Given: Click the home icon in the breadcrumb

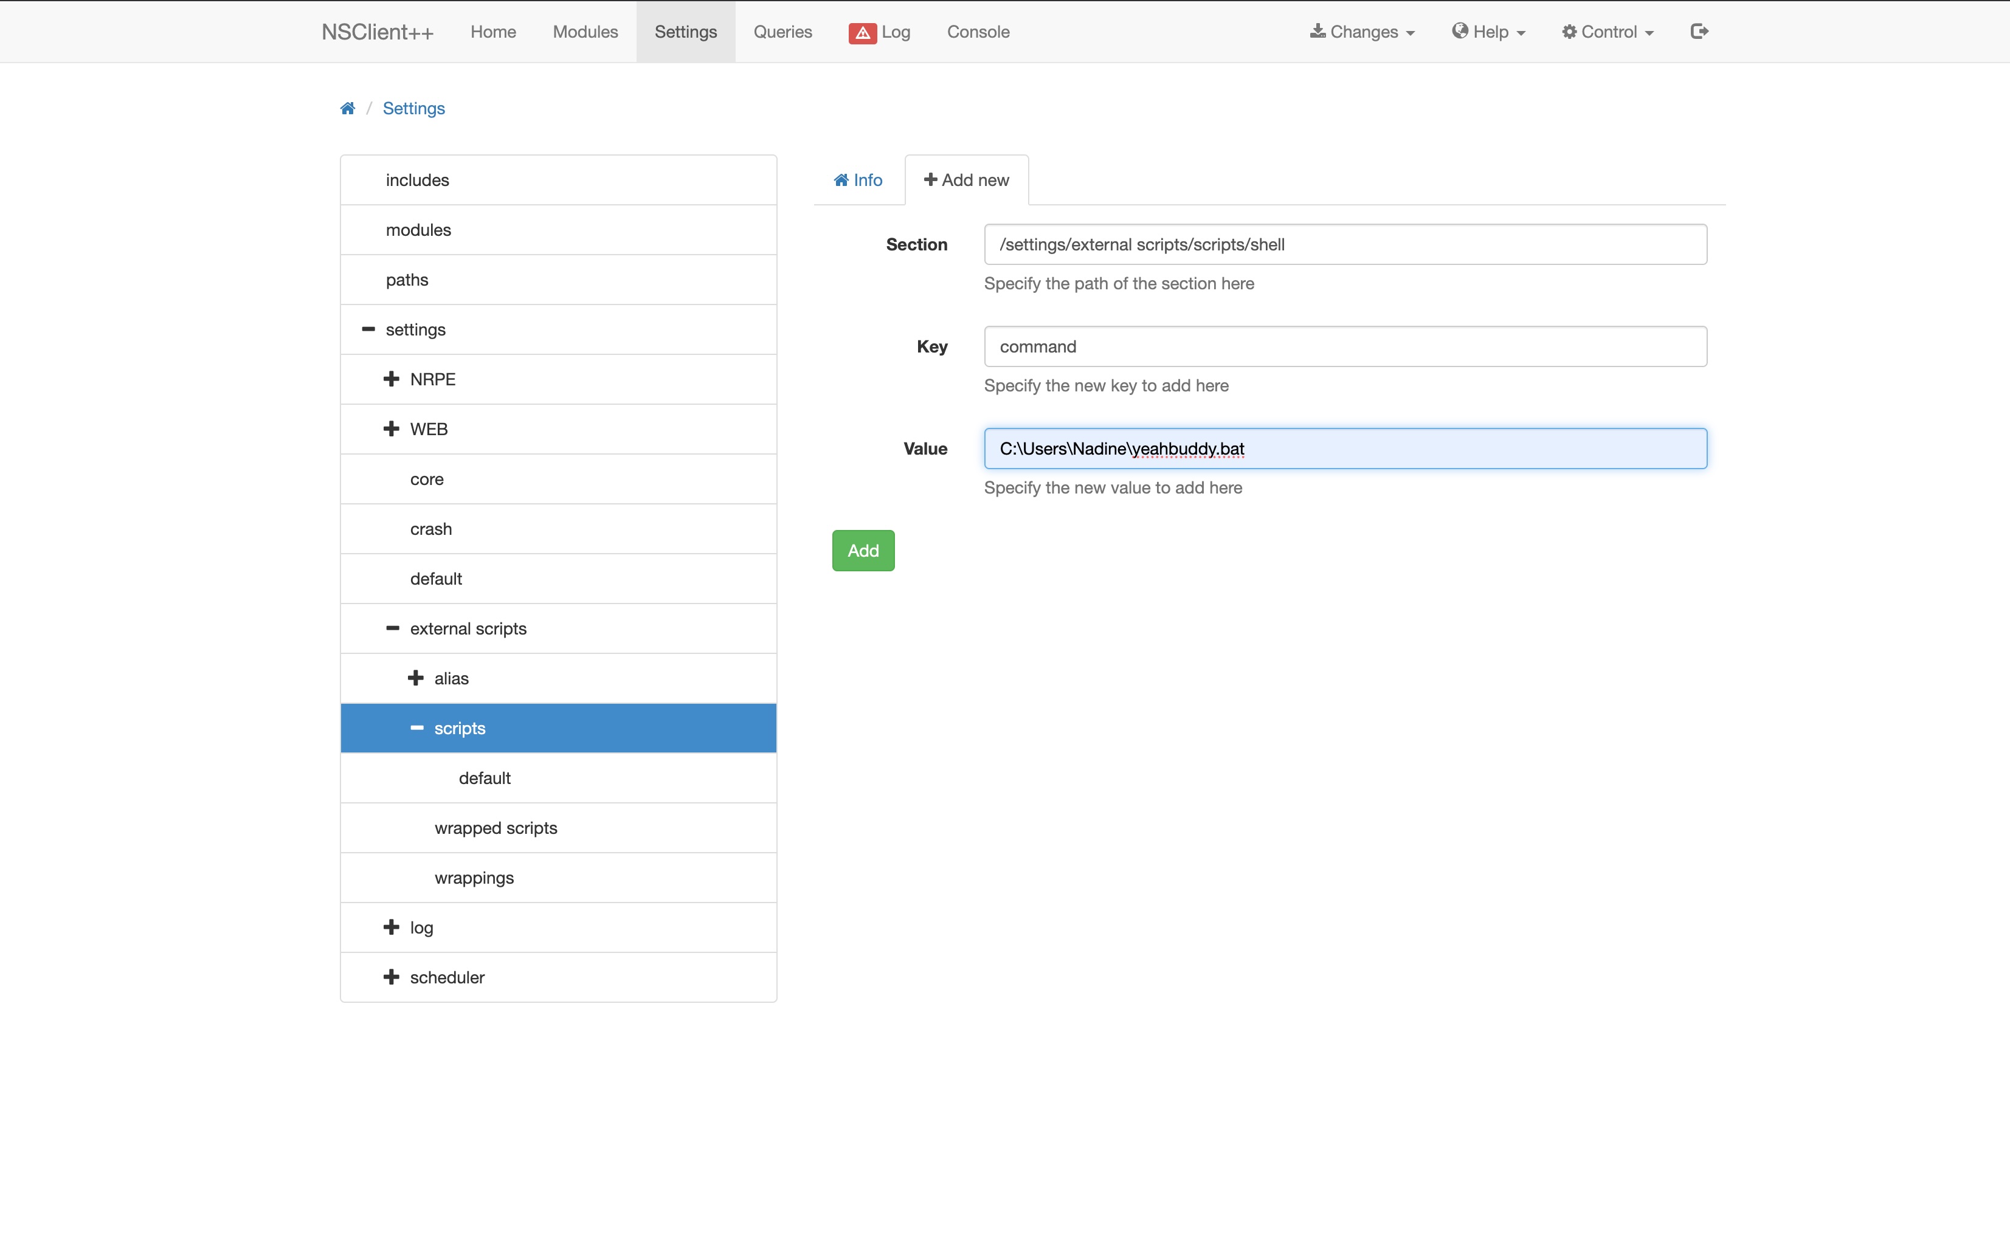Looking at the screenshot, I should (x=348, y=108).
